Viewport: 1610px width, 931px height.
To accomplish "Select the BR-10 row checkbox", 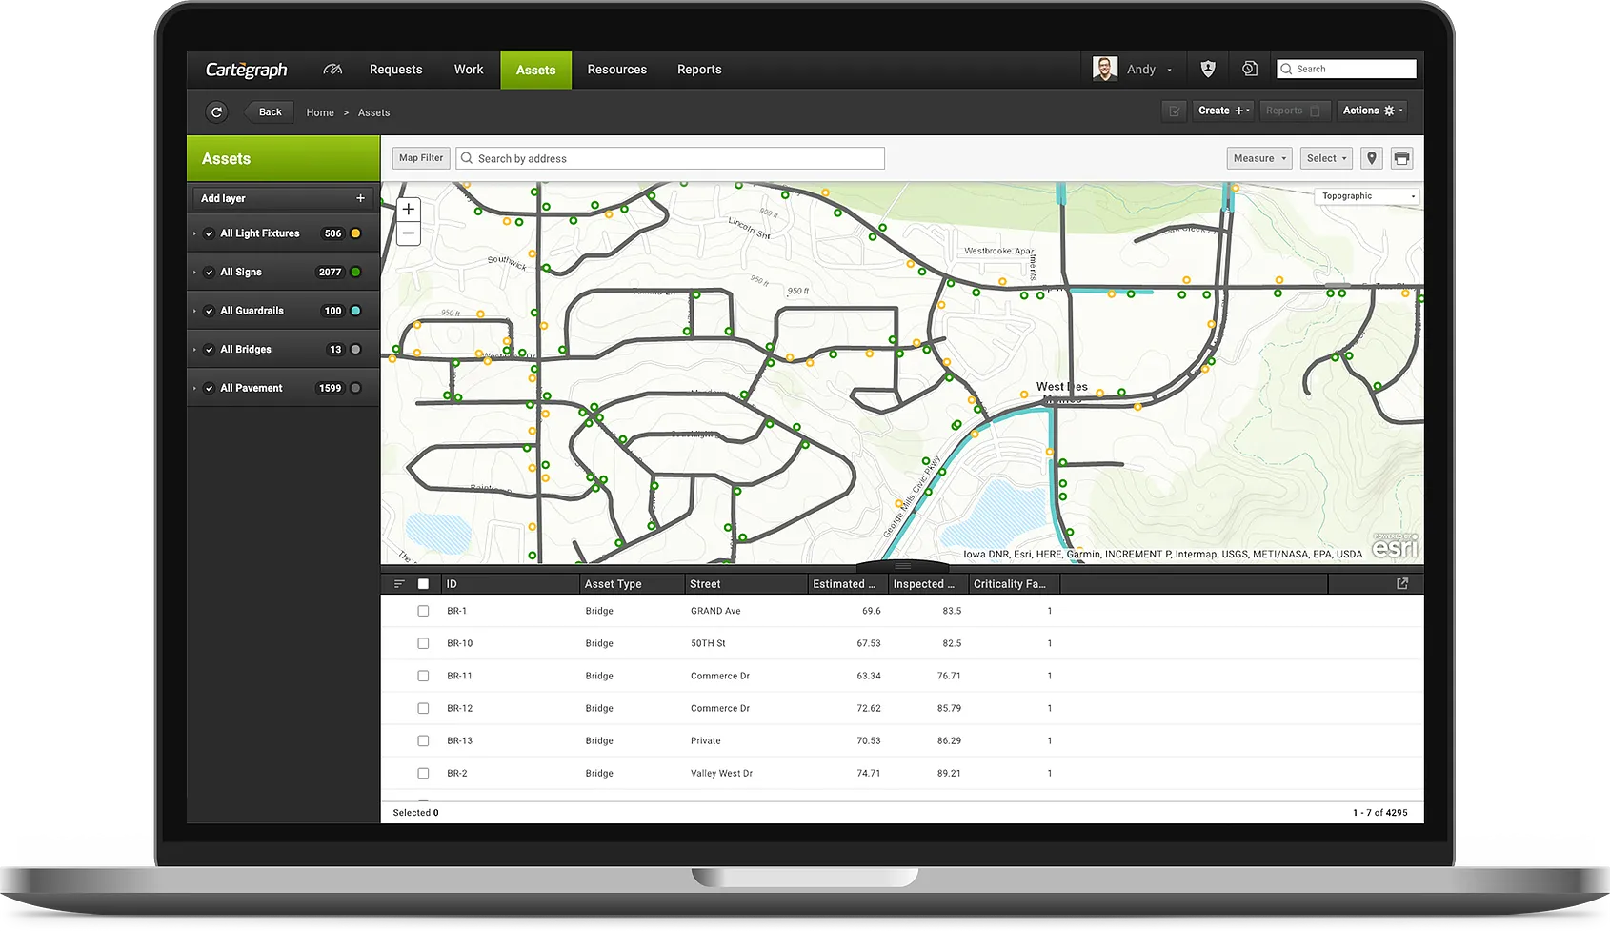I will tap(423, 643).
